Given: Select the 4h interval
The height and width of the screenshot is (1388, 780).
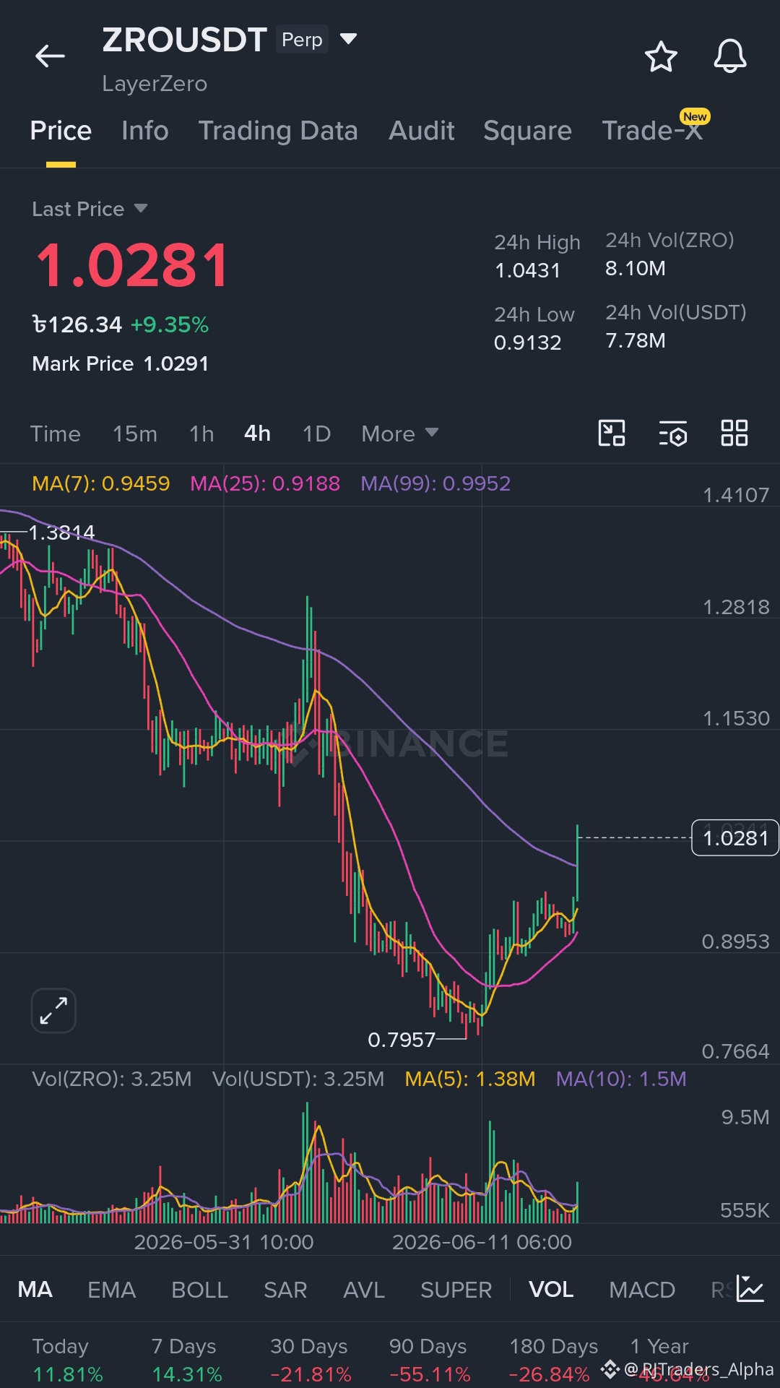Looking at the screenshot, I should click(x=258, y=434).
